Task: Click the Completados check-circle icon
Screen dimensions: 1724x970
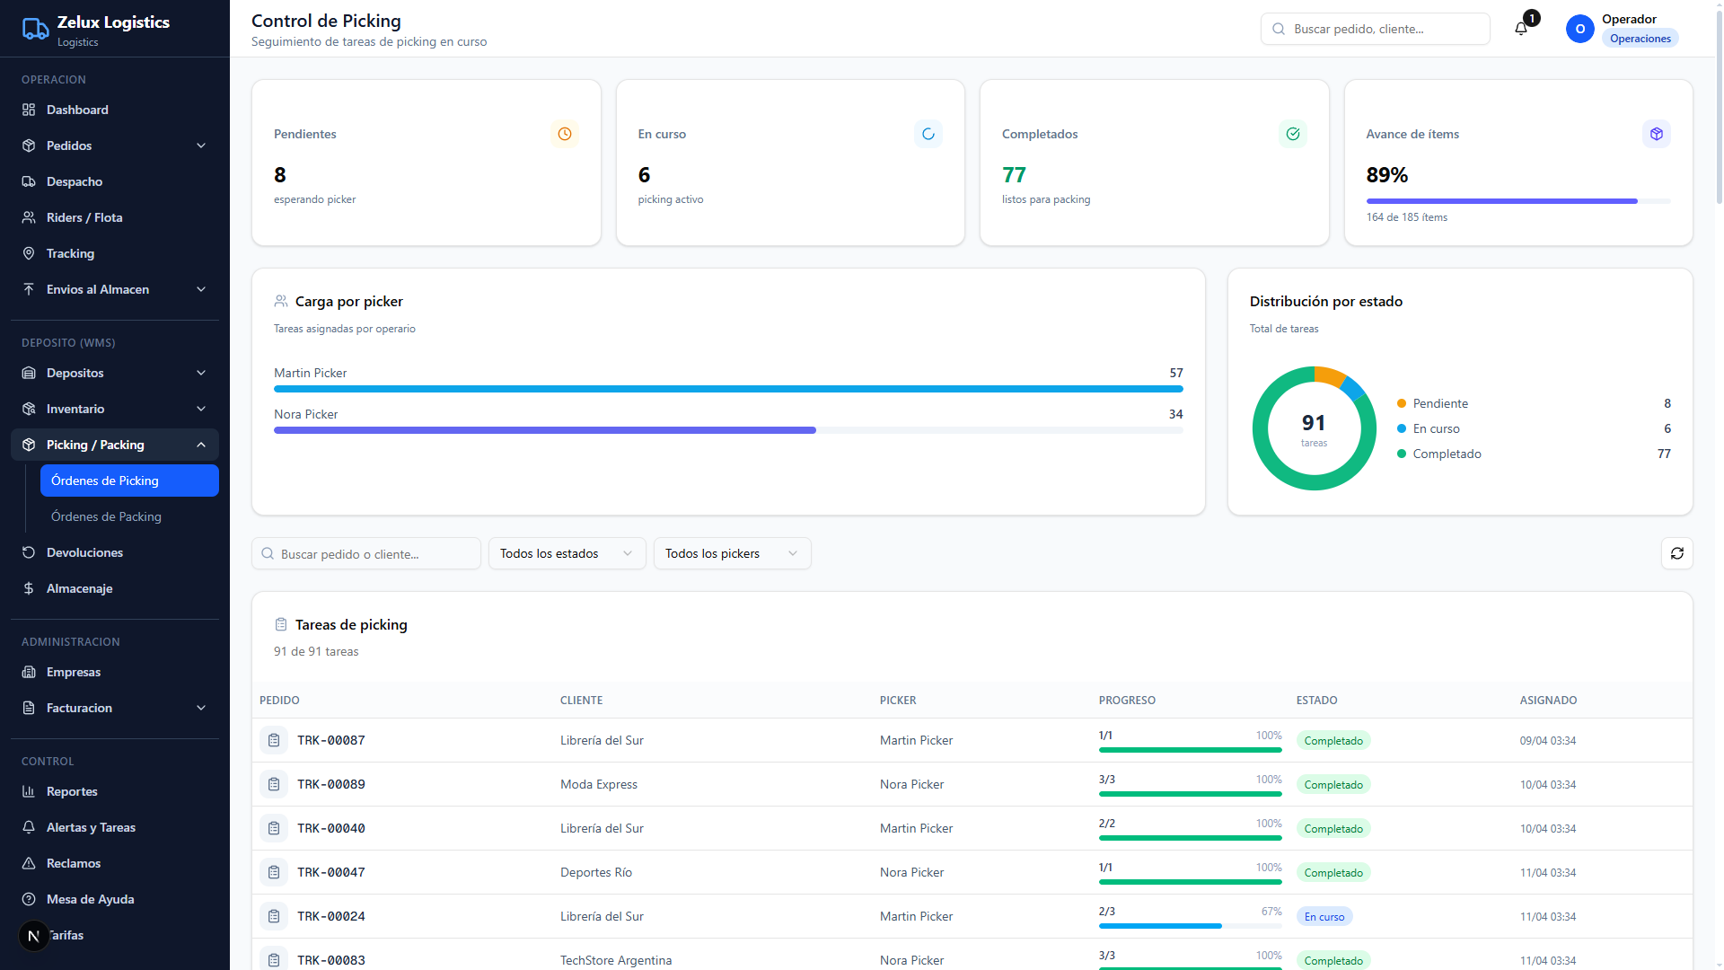Action: [x=1293, y=134]
